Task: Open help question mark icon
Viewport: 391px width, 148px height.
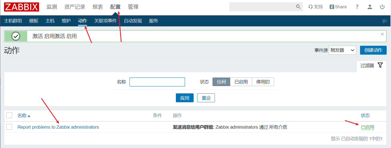Action: coord(357,7)
